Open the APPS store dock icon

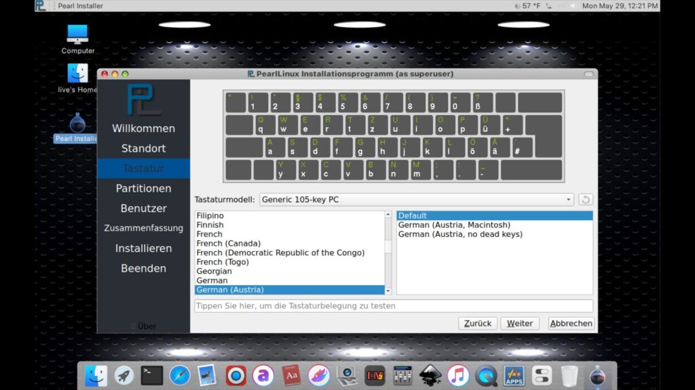click(x=514, y=375)
